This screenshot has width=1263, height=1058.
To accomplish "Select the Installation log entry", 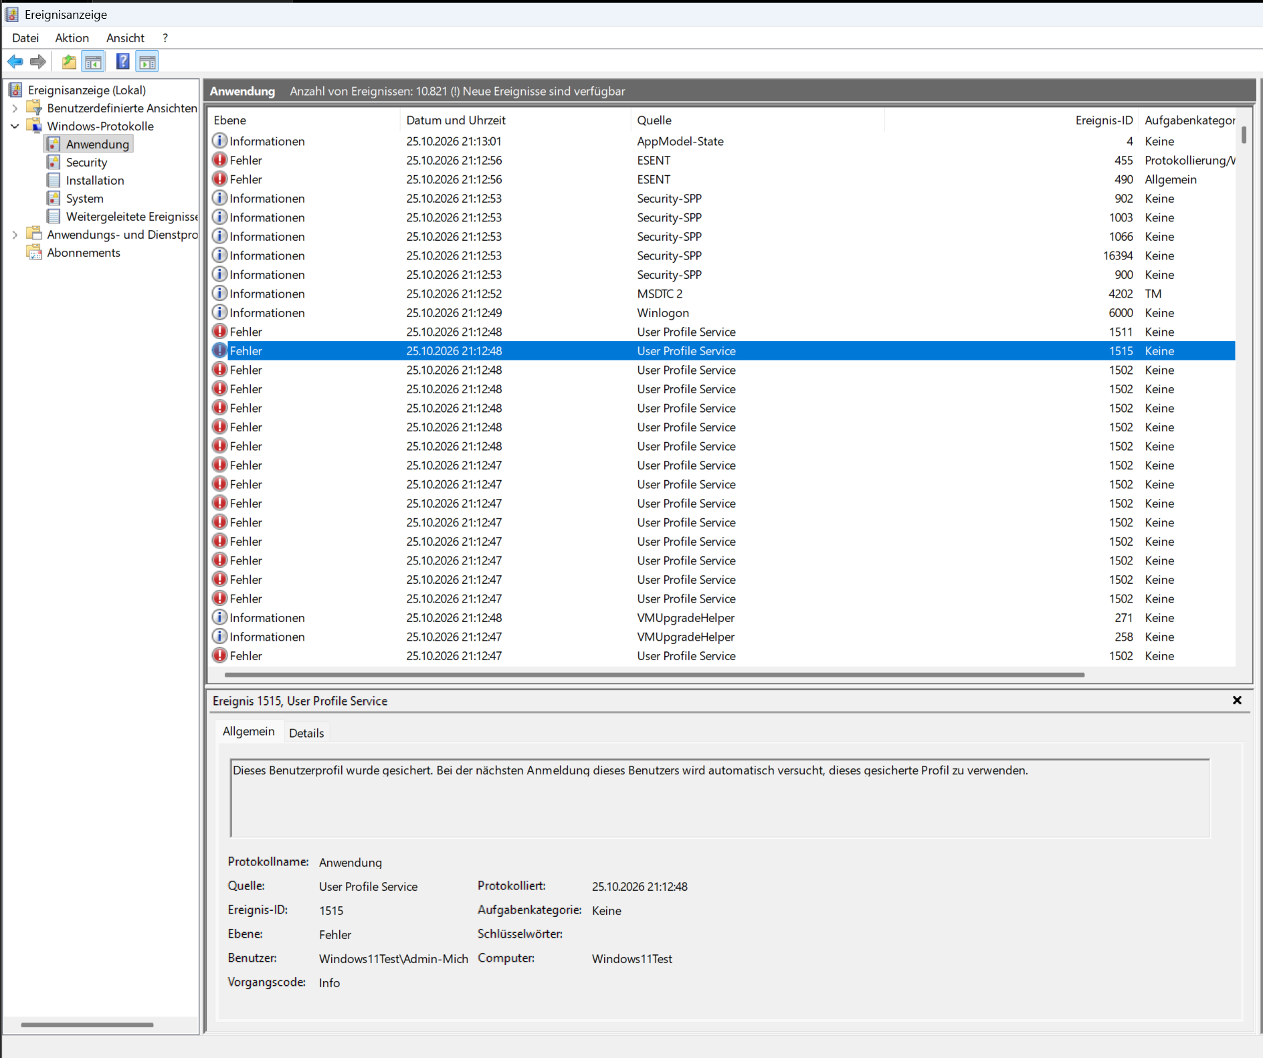I will [x=95, y=181].
